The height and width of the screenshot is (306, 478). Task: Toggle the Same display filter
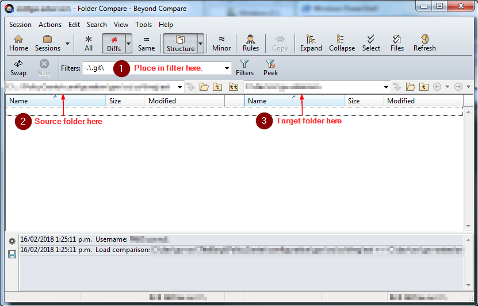pyautogui.click(x=146, y=43)
